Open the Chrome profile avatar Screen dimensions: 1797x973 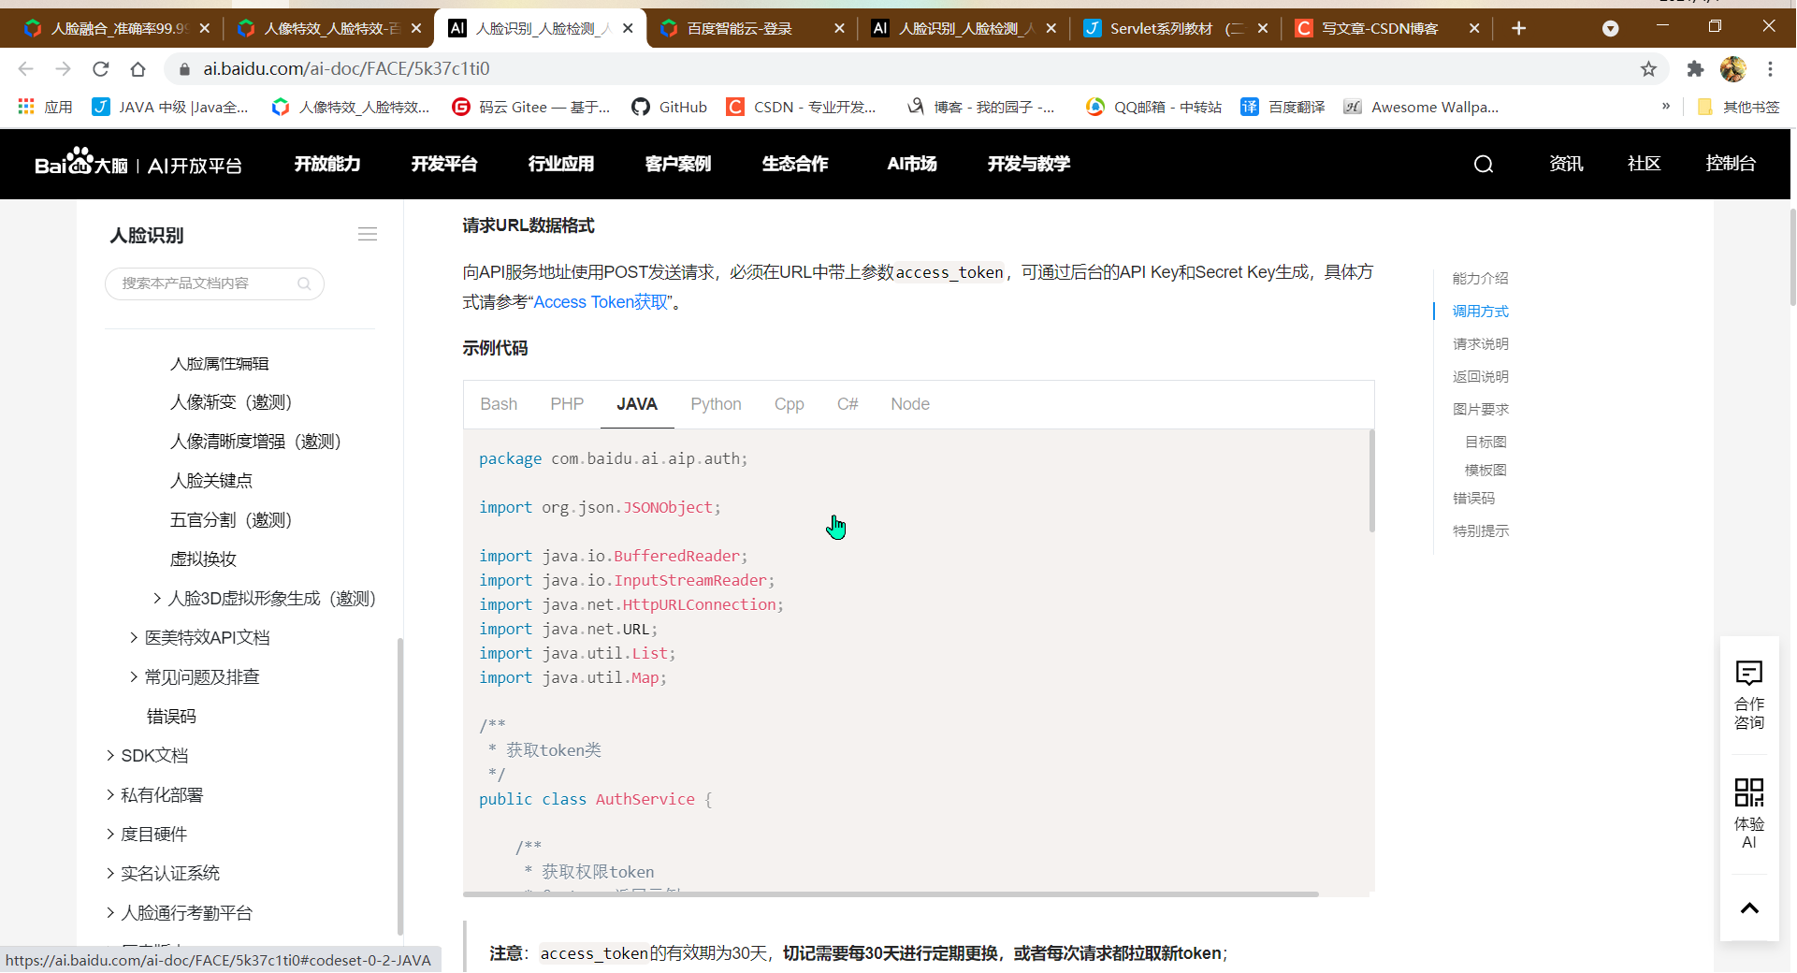pos(1732,68)
